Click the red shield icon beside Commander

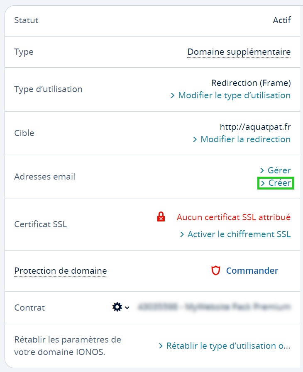coord(215,270)
